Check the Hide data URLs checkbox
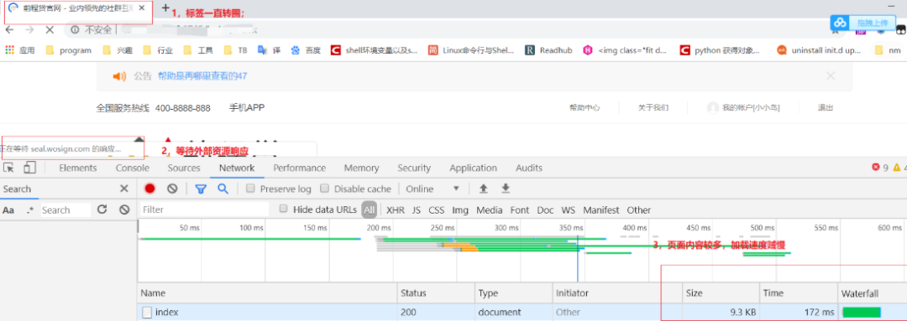907x321 pixels. tap(284, 209)
